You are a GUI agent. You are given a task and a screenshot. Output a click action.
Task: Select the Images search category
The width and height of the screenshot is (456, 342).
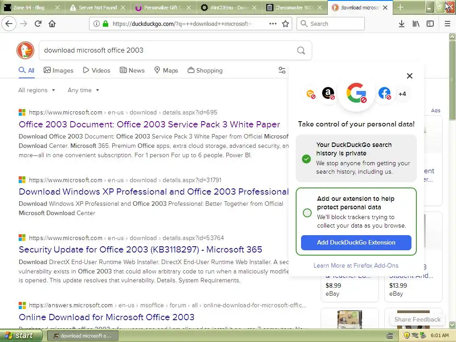coord(58,70)
